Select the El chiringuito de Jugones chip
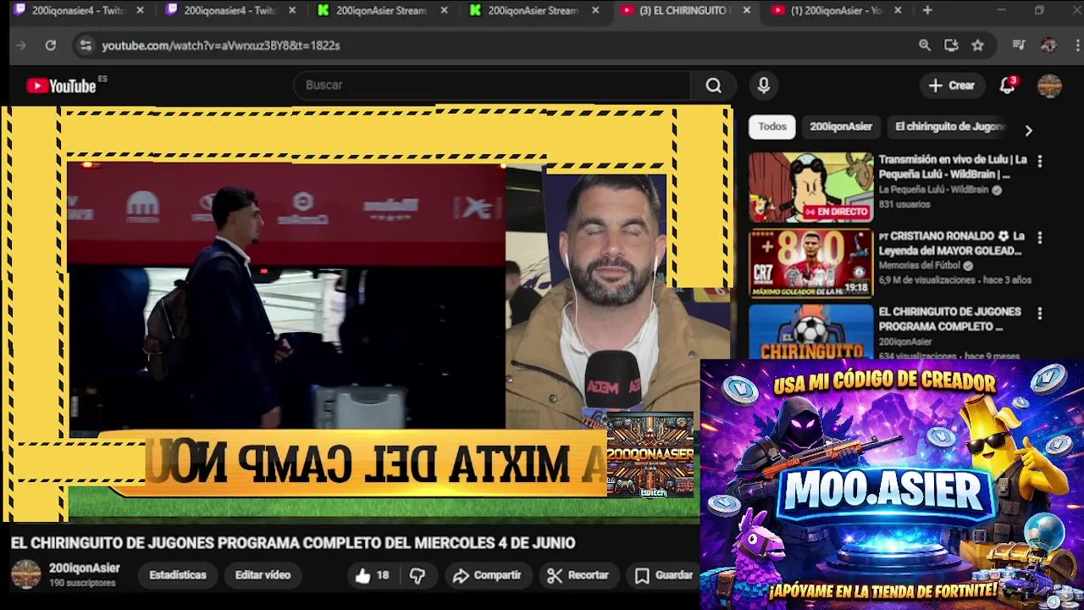 949,127
